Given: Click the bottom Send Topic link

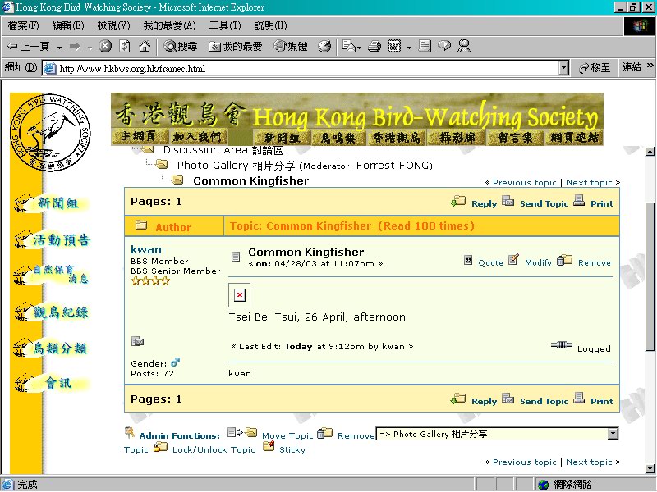Looking at the screenshot, I should click(544, 401).
